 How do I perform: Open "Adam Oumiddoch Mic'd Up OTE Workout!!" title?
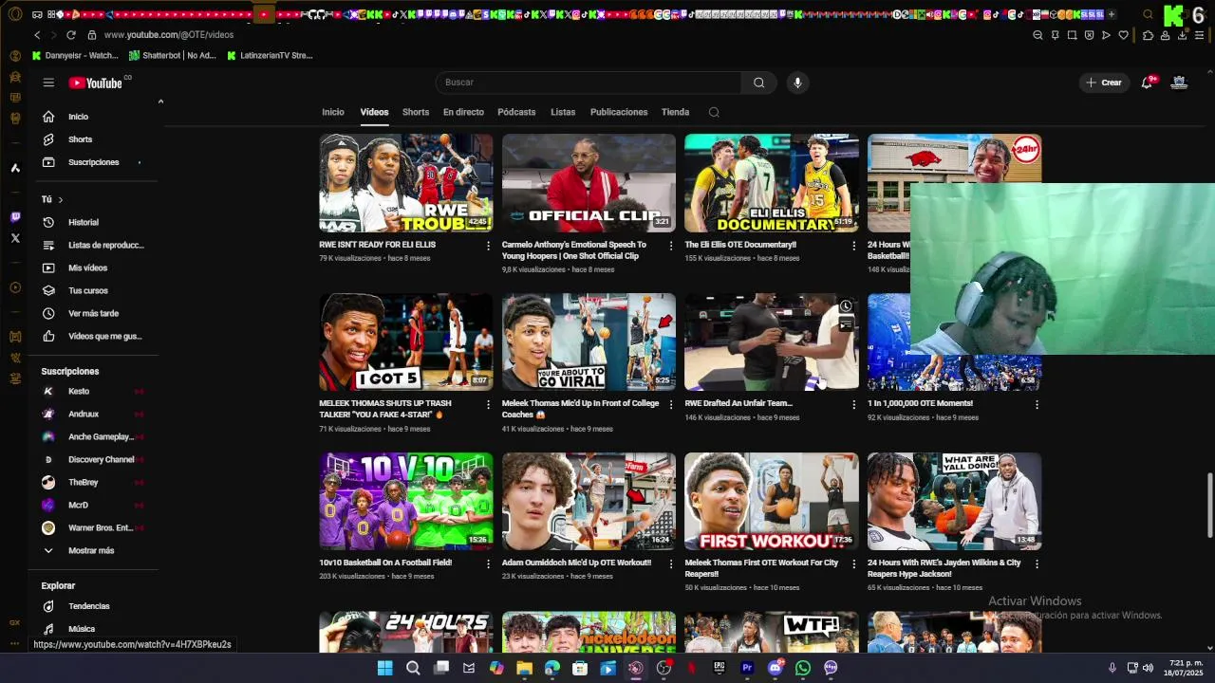tap(576, 563)
